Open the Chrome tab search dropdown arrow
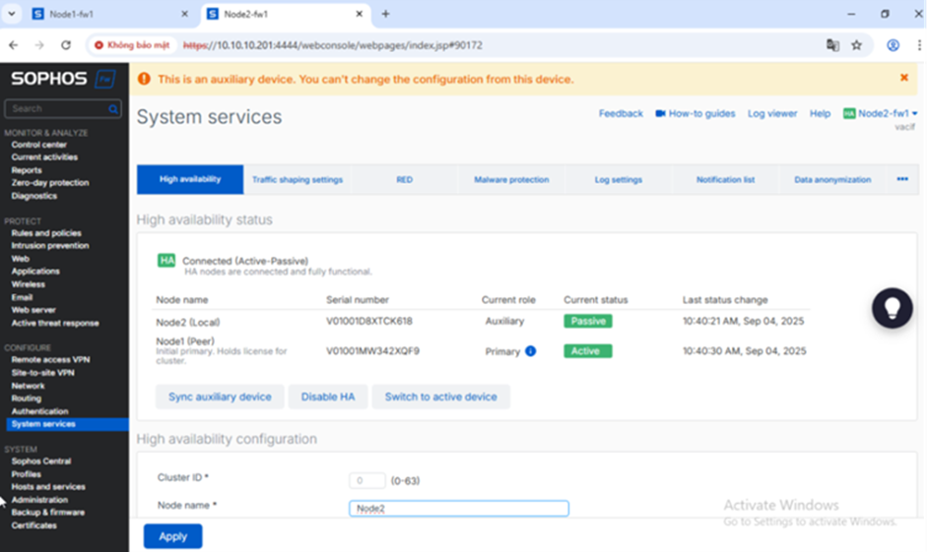The width and height of the screenshot is (927, 552). [12, 14]
